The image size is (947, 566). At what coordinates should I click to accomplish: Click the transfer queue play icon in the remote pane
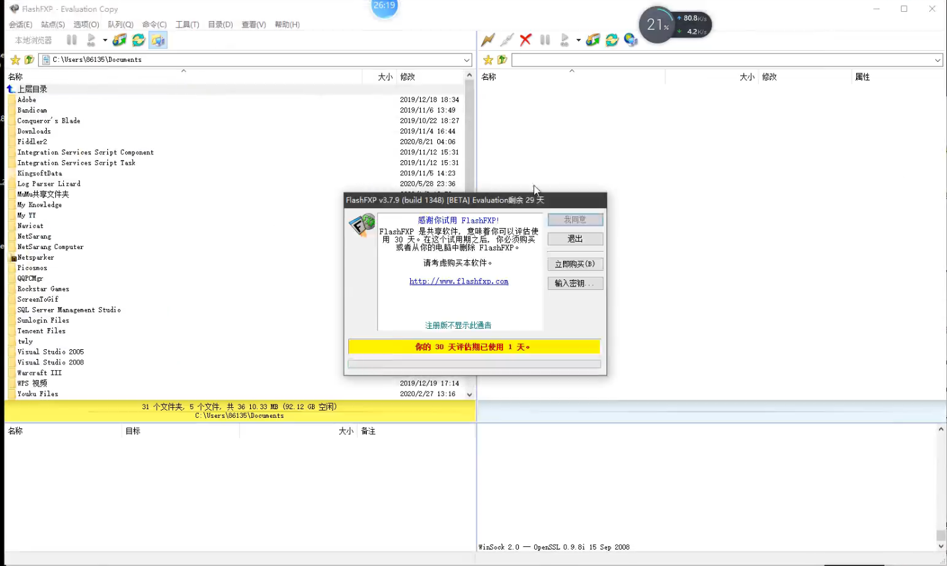point(564,40)
